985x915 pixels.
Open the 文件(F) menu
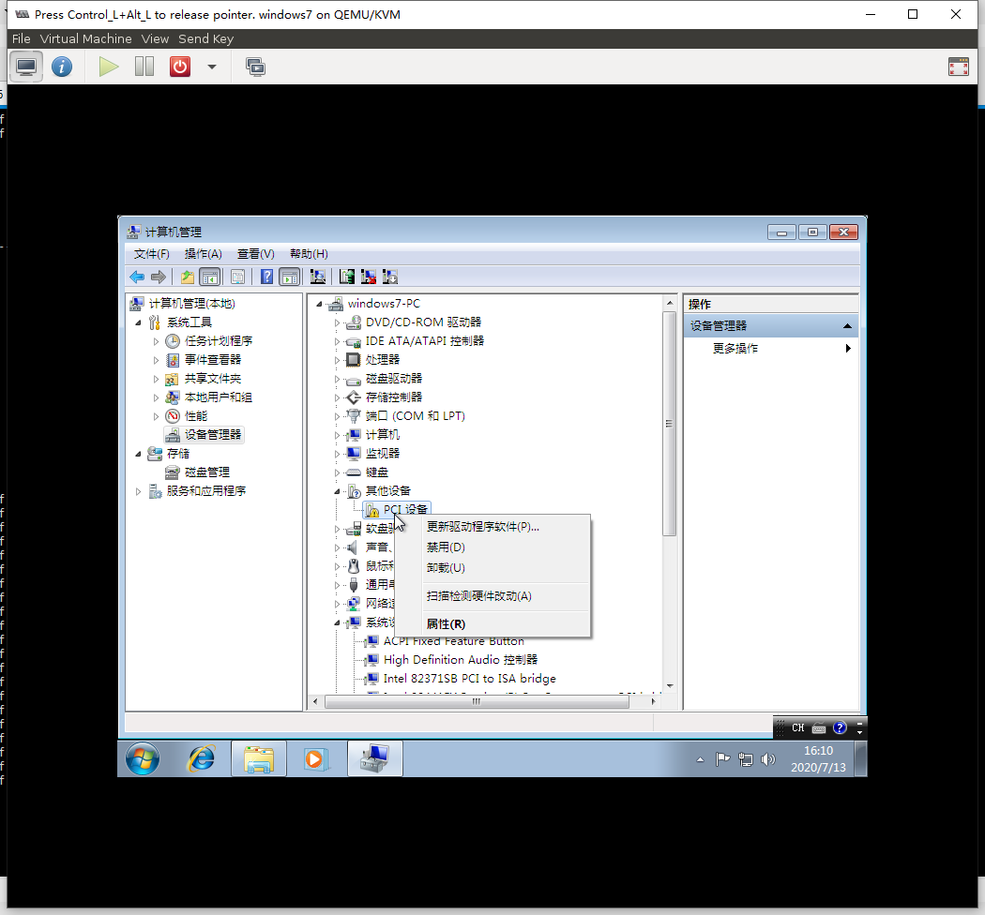(x=150, y=253)
